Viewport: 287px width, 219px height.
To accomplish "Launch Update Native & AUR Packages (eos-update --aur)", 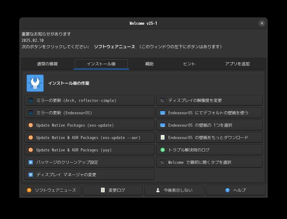I will (90, 137).
